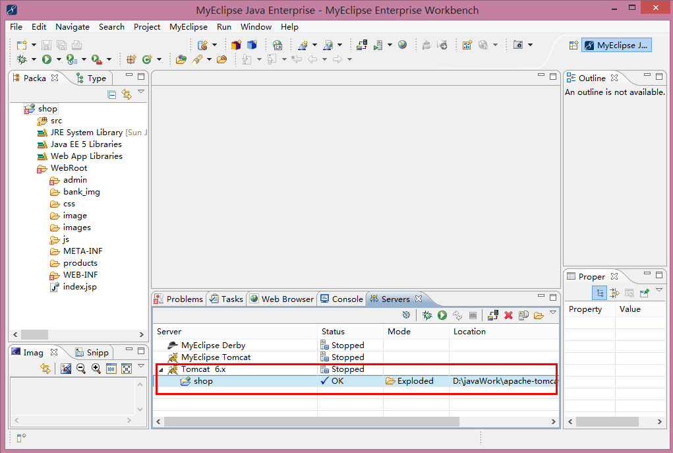Open Image Preview view menu triangle
Image resolution: width=673 pixels, height=453 pixels.
pyautogui.click(x=141, y=366)
